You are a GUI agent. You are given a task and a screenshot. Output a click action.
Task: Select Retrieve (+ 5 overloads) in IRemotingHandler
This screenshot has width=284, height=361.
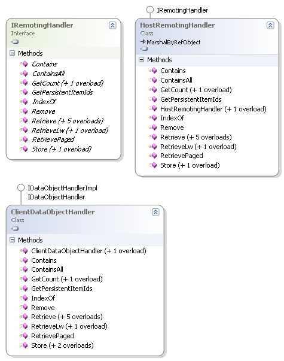(x=68, y=121)
